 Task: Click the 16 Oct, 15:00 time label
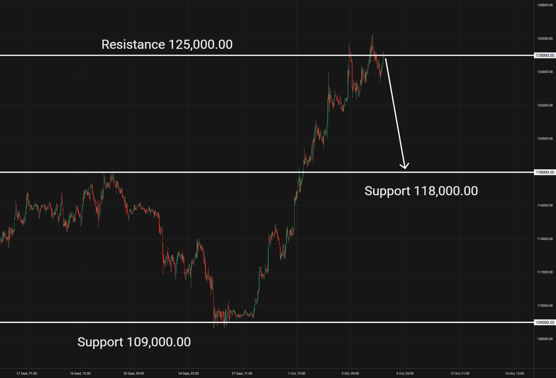tap(514, 373)
